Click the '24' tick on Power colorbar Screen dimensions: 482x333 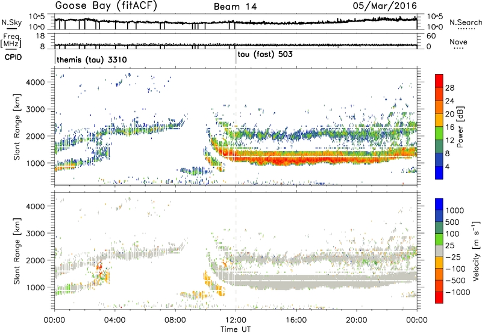[449, 101]
